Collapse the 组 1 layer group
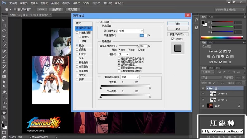Image resolution: width=247 pixels, height=139 pixels. (207, 88)
